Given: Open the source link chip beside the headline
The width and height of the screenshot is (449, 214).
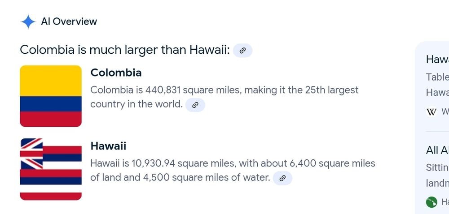Looking at the screenshot, I should 242,51.
